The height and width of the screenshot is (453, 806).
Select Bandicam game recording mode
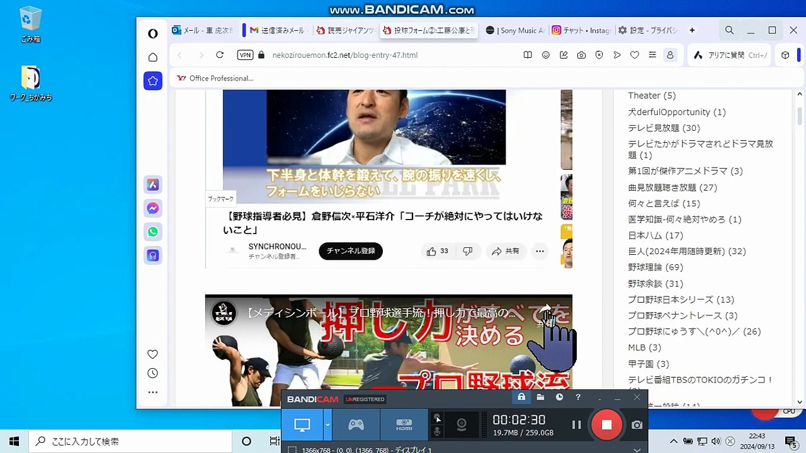tap(356, 425)
